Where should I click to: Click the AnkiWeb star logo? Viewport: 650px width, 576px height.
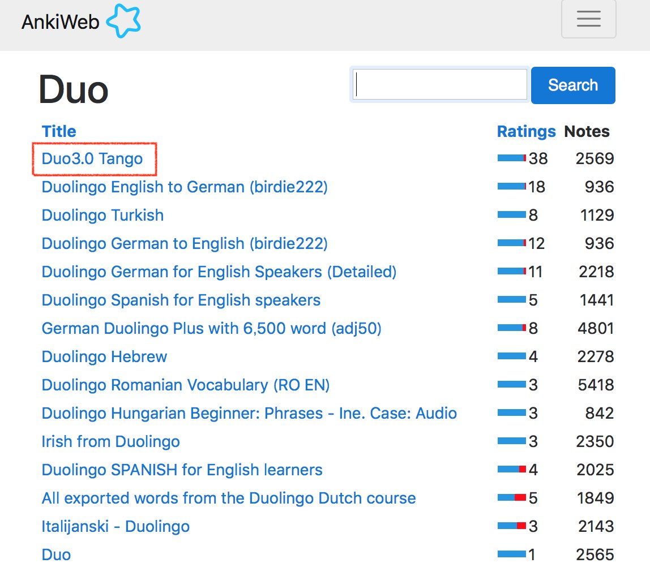(123, 21)
